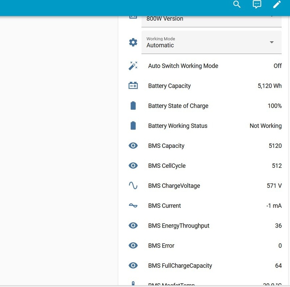Click the '5,120 Wh' value

[270, 86]
